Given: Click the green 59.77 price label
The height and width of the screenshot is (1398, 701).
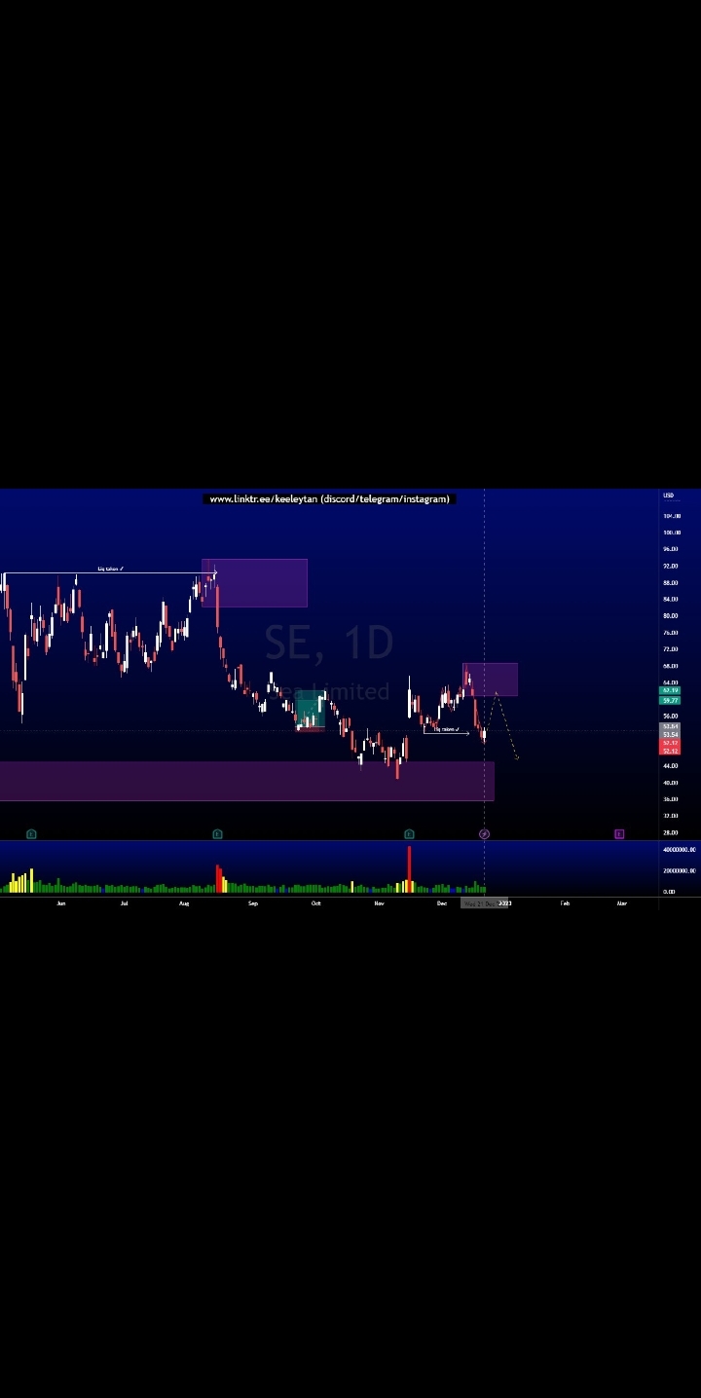Looking at the screenshot, I should pyautogui.click(x=670, y=700).
